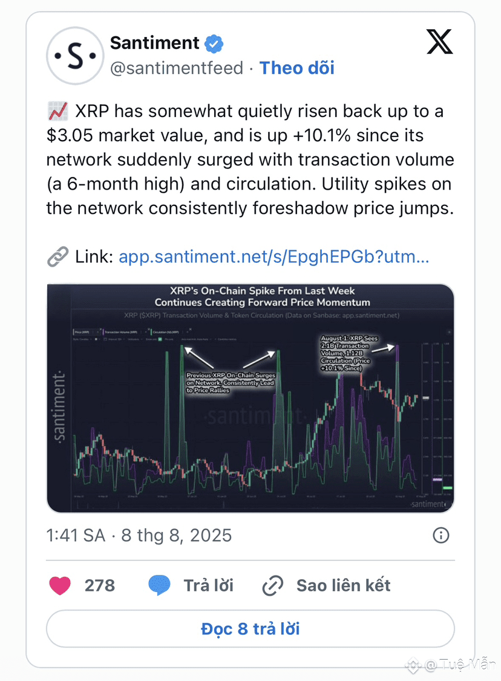Click the 278 likes count

[x=100, y=585]
